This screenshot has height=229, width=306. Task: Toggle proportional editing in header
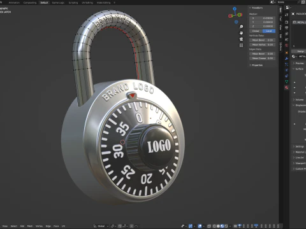coord(132,226)
